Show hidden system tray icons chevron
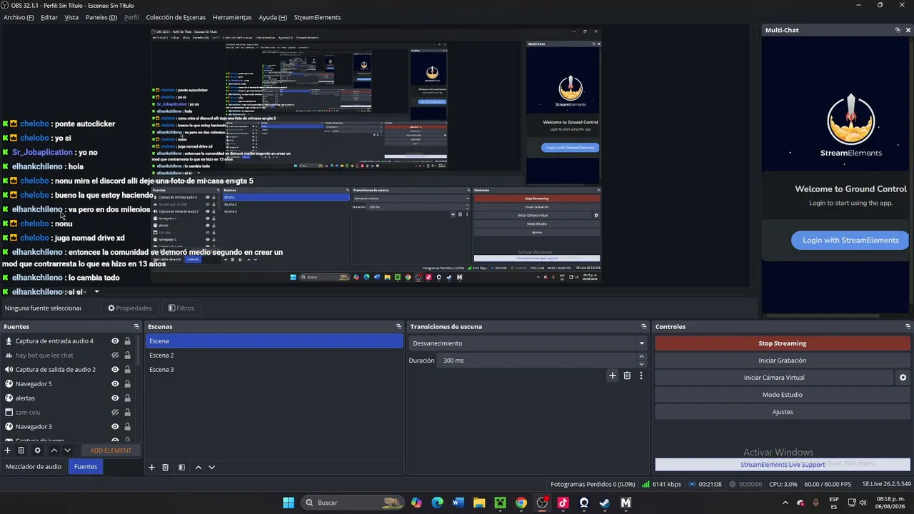 (x=785, y=503)
